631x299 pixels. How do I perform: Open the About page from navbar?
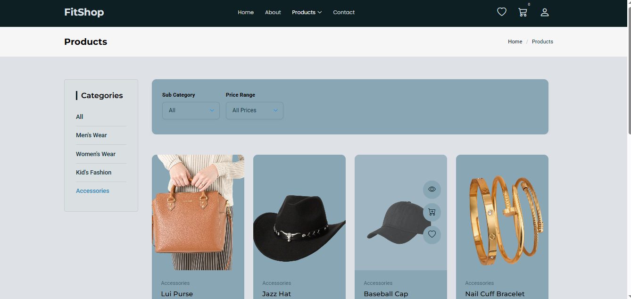273,12
